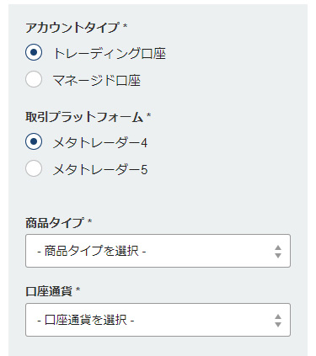Click the down arrow in 口座通貨 select box
316x356 pixels.
[x=278, y=325]
